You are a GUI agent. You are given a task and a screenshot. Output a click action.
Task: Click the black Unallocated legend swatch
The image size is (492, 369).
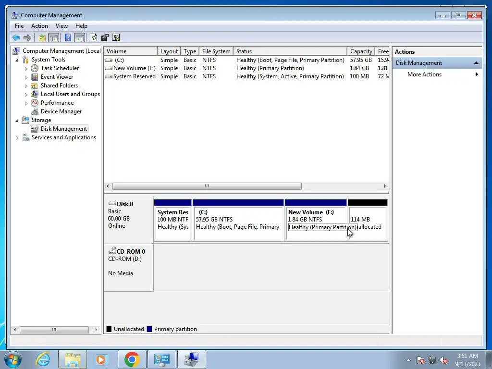109,329
